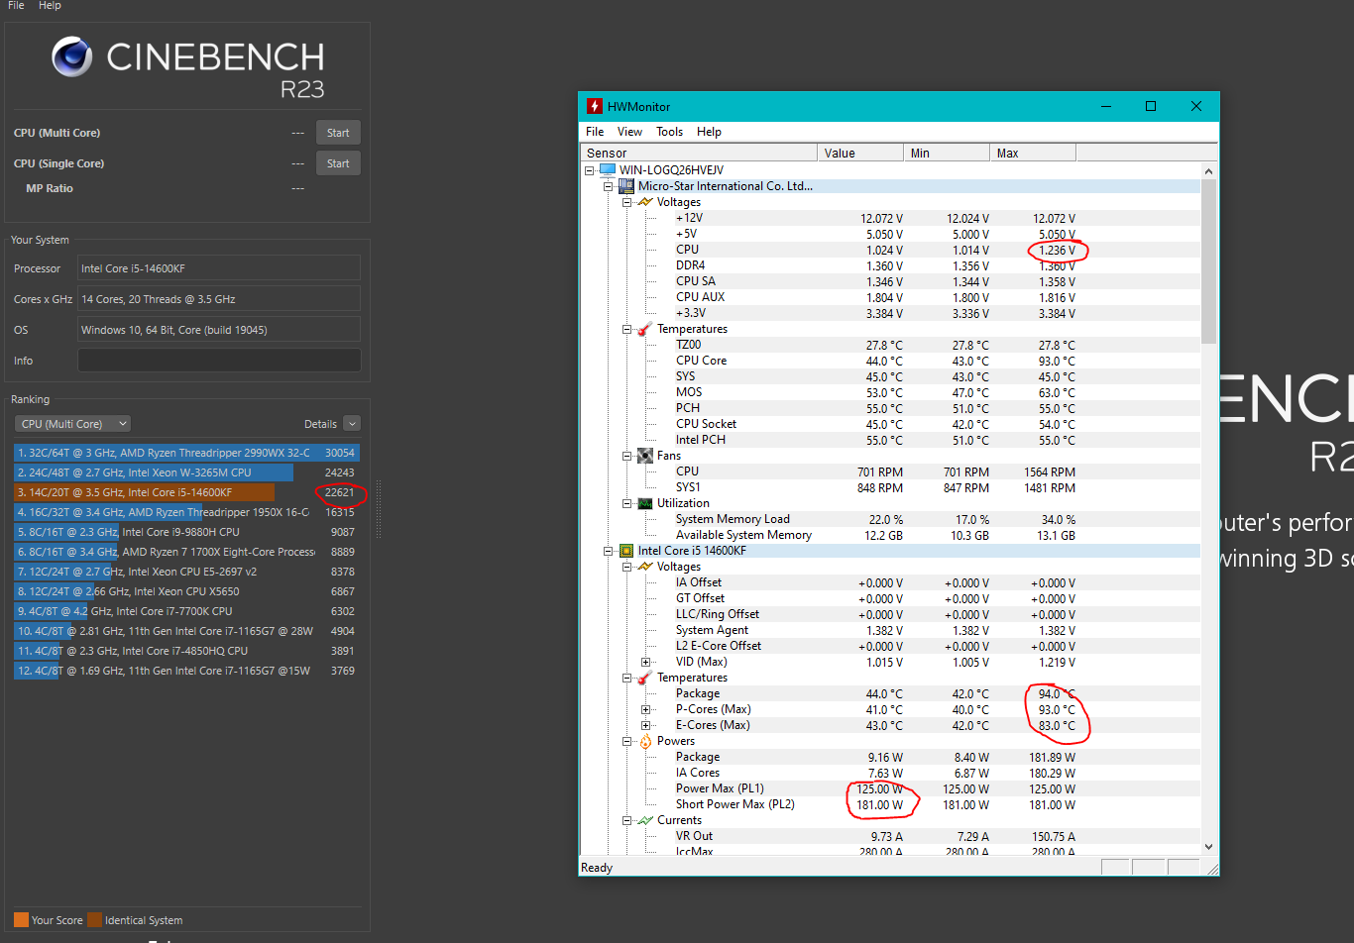Select the Intel Core i7-4850HQ ranking row
This screenshot has width=1354, height=943.
pyautogui.click(x=186, y=651)
